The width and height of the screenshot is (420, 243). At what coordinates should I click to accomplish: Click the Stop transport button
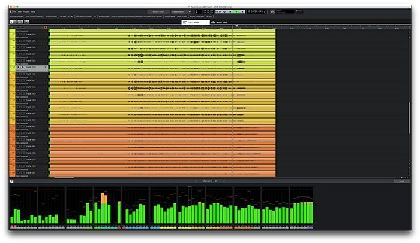click(x=230, y=11)
